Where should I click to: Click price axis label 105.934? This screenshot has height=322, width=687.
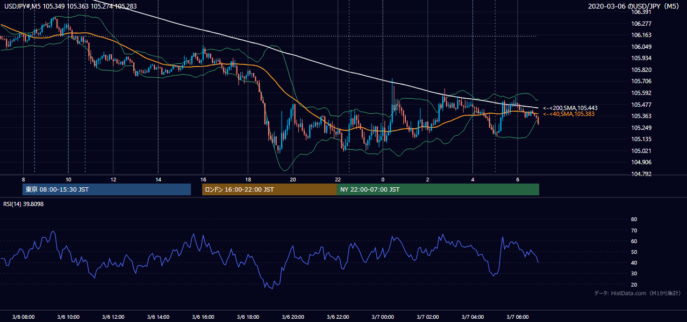coord(641,58)
